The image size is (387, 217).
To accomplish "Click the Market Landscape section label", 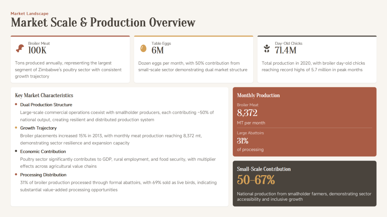I will 29,14.
